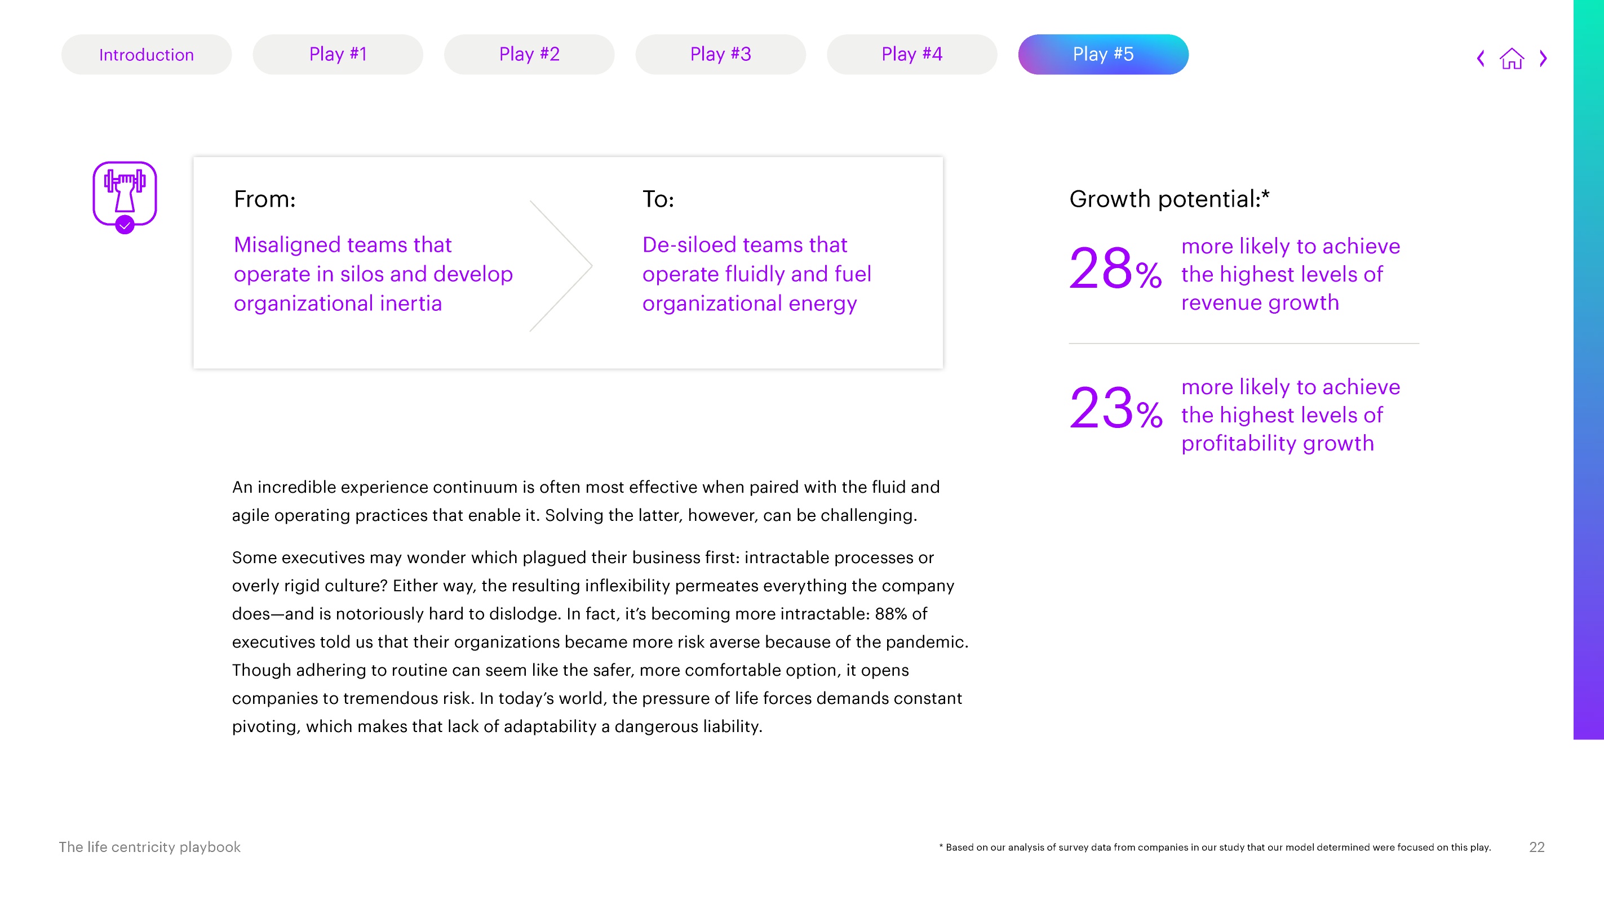Click the purple checkmark badge
This screenshot has height=901, width=1604.
click(x=125, y=225)
